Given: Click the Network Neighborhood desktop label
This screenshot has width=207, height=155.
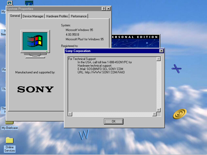Looking at the screenshot, I should [3, 33].
